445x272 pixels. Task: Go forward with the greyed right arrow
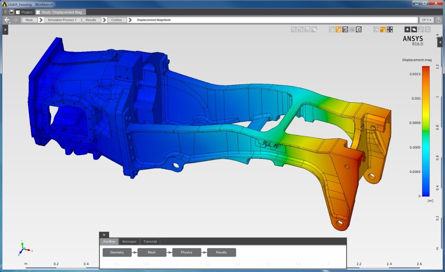coord(15,20)
